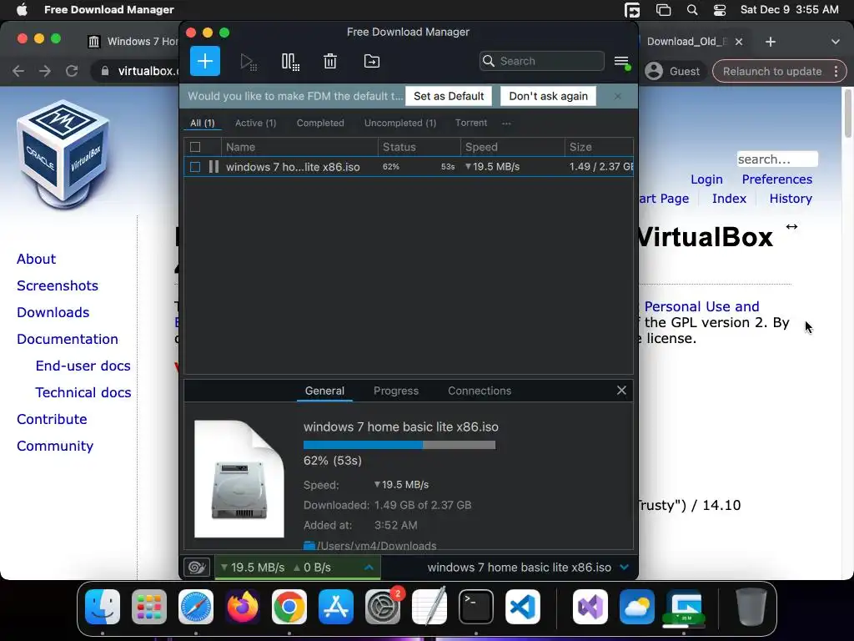Click the VirtualBox page search field
Screen dimensions: 854x641
pyautogui.click(x=777, y=159)
